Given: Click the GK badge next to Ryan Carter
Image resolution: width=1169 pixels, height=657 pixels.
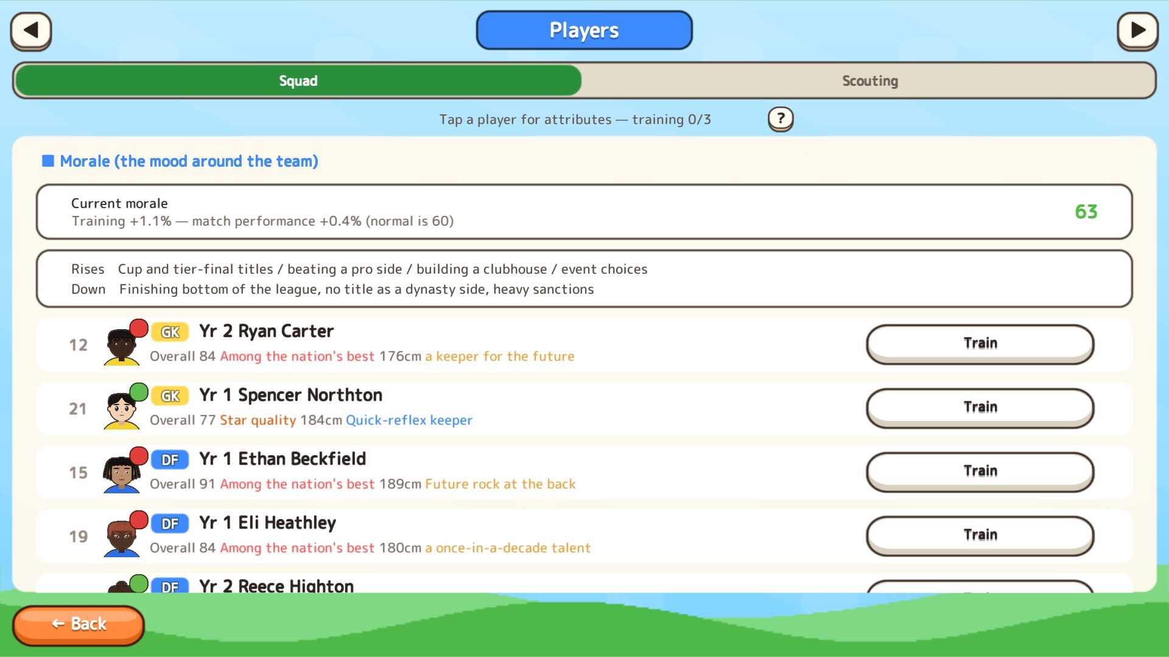Looking at the screenshot, I should pos(170,332).
